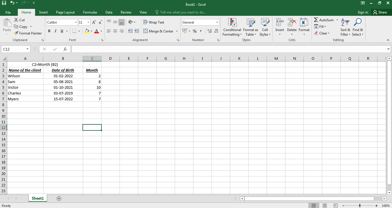Open Conditional Formatting

pyautogui.click(x=232, y=27)
